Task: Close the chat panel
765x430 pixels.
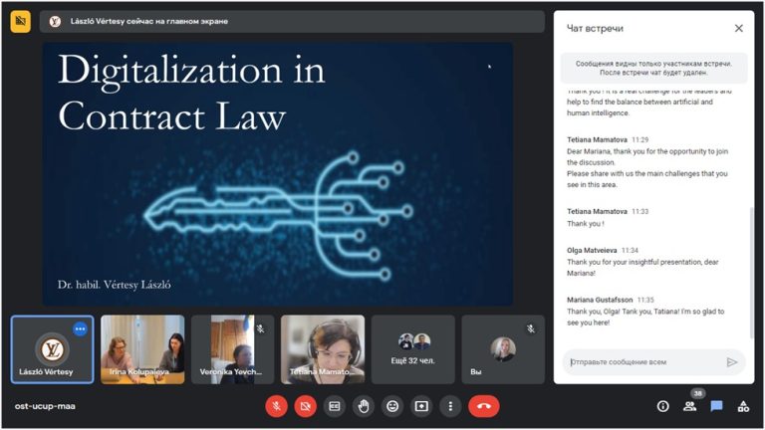Action: [x=739, y=28]
